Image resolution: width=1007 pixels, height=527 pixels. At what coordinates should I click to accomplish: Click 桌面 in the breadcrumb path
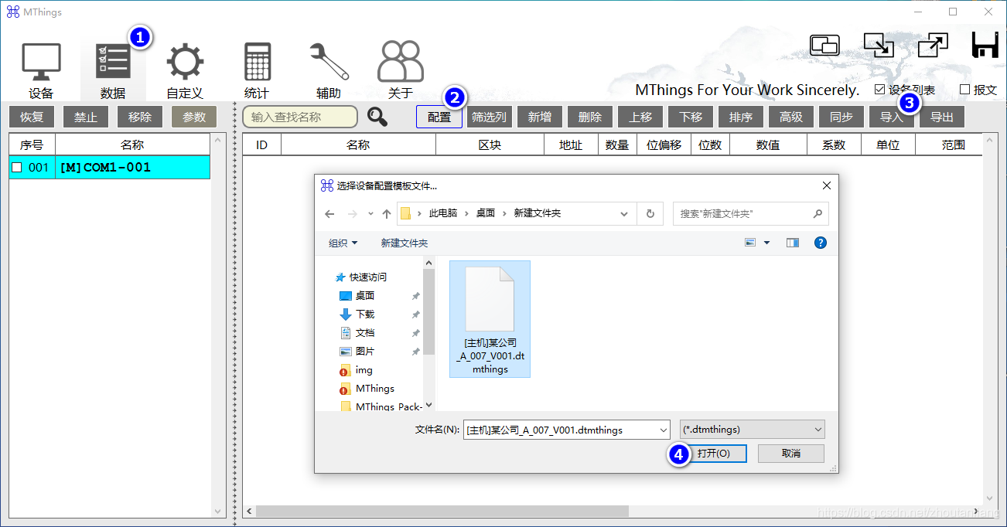(486, 213)
